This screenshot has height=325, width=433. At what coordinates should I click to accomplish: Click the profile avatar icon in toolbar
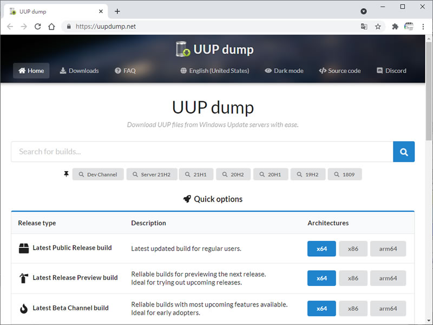pos(409,27)
